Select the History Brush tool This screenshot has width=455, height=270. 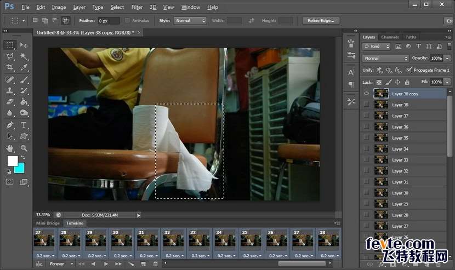pyautogui.click(x=24, y=90)
